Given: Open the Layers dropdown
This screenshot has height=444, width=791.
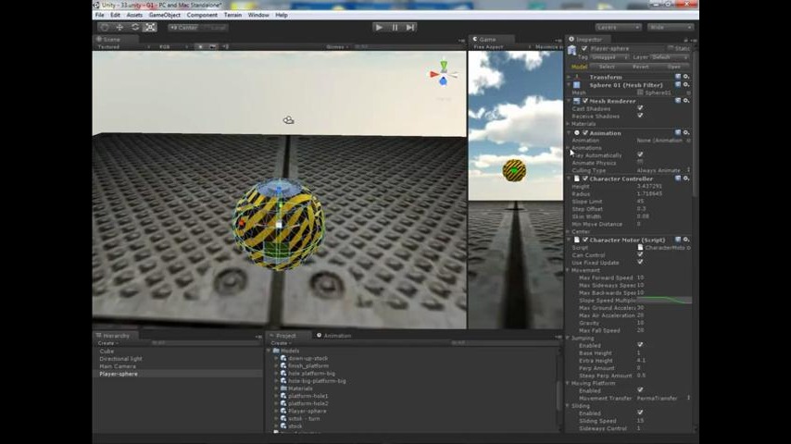Looking at the screenshot, I should (618, 27).
